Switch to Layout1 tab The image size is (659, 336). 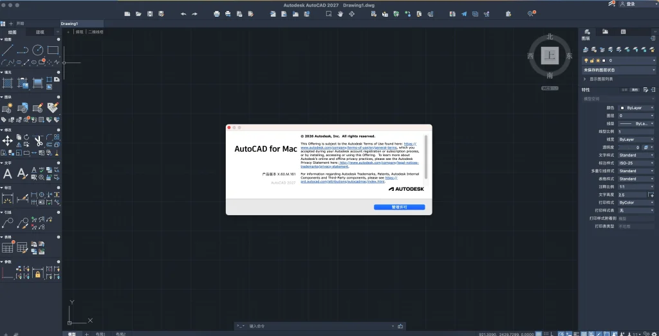100,334
